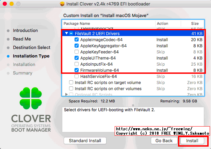Viewport: 211px width, 149px height.
Task: Select the AppleUITheme-64 row name
Action: [x=98, y=58]
